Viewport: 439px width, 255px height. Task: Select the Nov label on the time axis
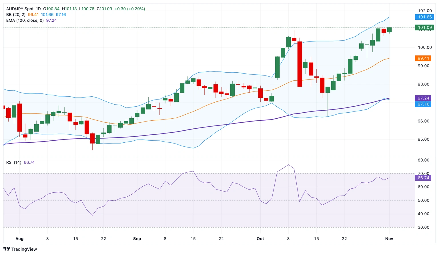[x=389, y=239]
